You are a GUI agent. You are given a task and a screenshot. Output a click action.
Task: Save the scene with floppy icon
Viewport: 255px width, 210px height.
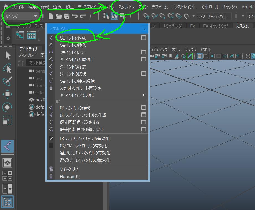(67, 16)
